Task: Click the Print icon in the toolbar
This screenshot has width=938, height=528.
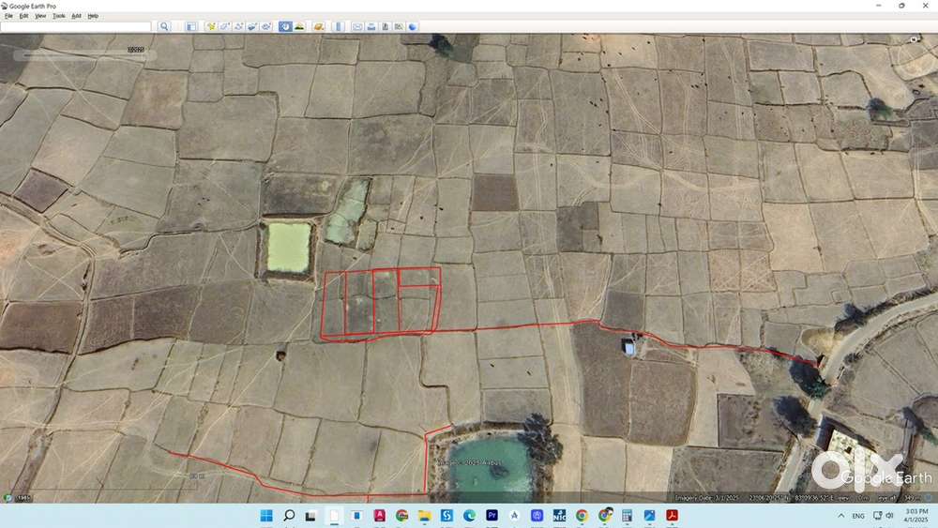Action: coord(371,27)
